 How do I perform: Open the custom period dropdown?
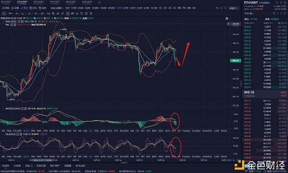pyautogui.click(x=57, y=8)
